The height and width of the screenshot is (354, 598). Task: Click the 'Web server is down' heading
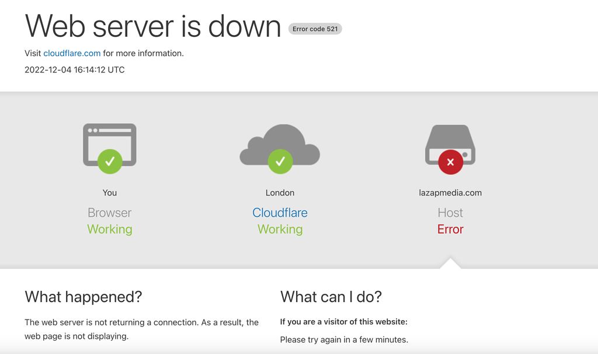click(x=152, y=26)
